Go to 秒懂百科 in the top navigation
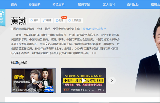The image size is (160, 103). coord(34,4)
